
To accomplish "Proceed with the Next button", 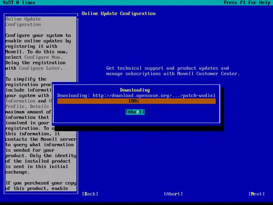I will (257, 194).
